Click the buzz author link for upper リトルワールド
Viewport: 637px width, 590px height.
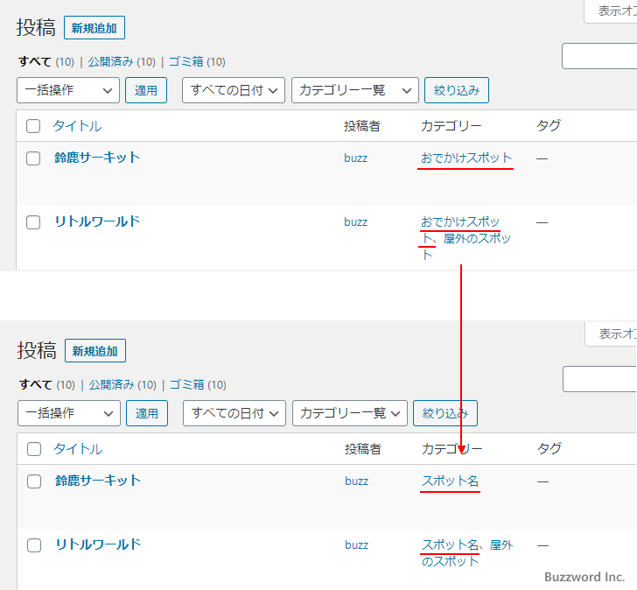point(355,222)
